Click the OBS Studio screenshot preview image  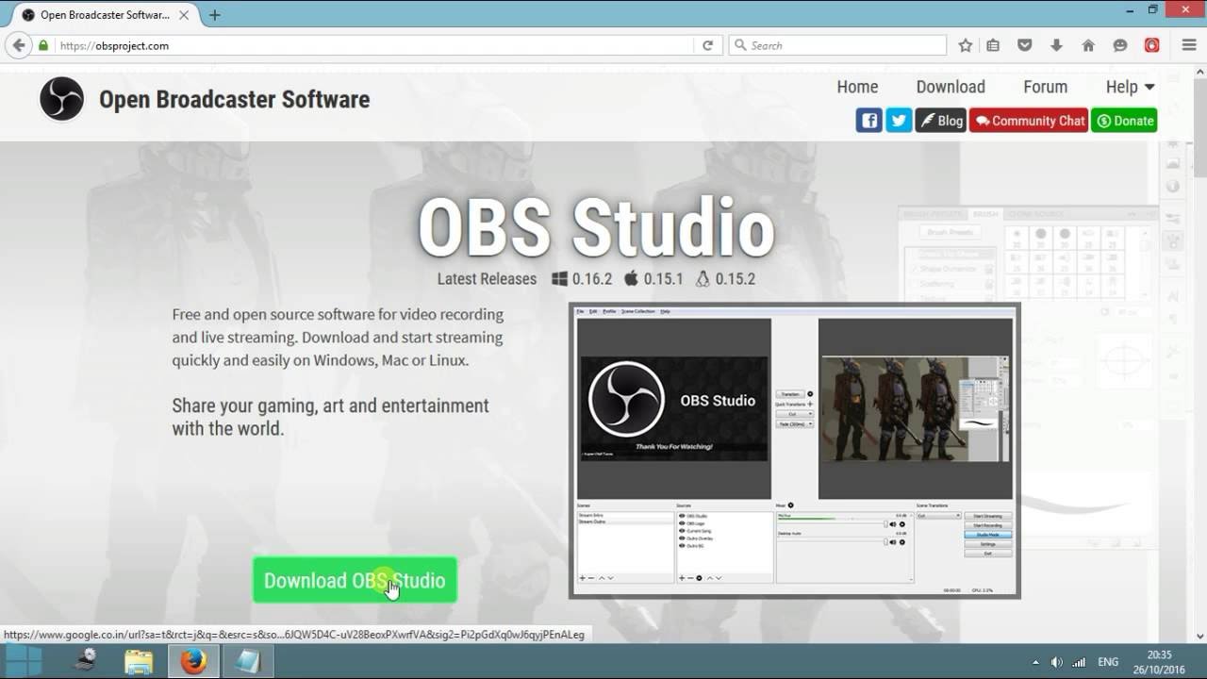coord(794,451)
